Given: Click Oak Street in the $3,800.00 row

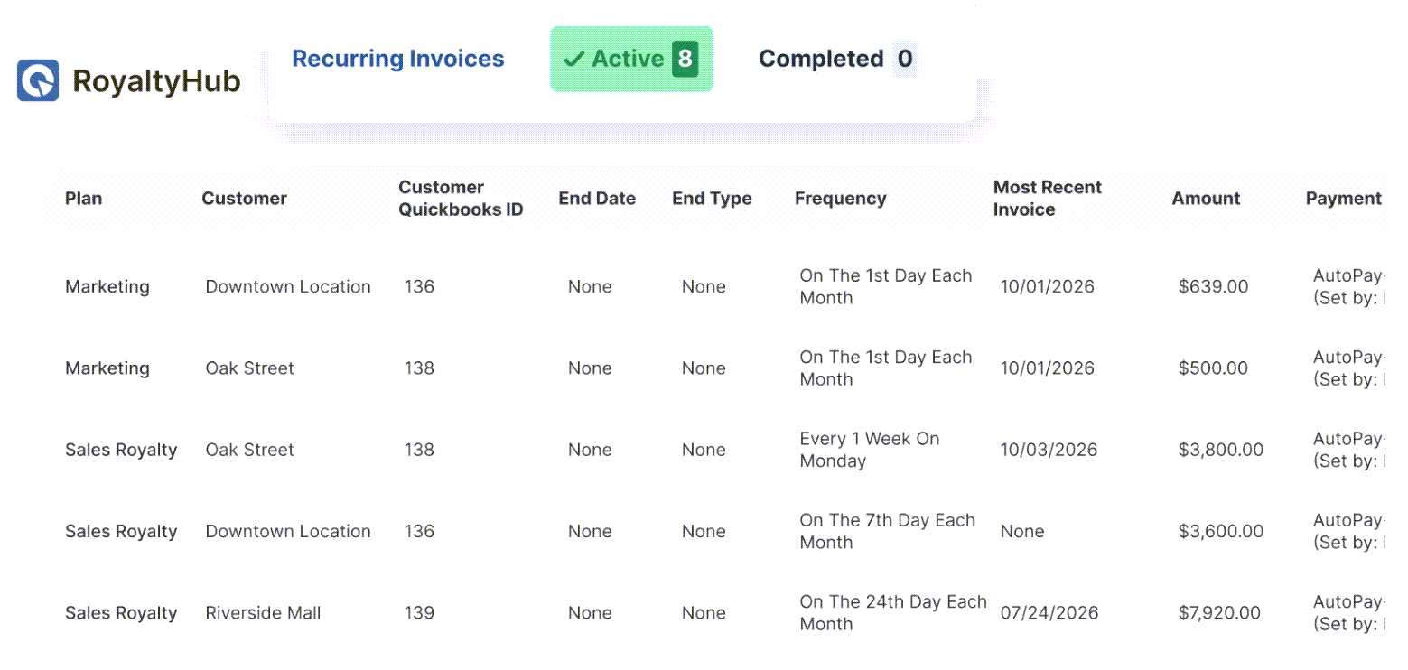Looking at the screenshot, I should [250, 450].
